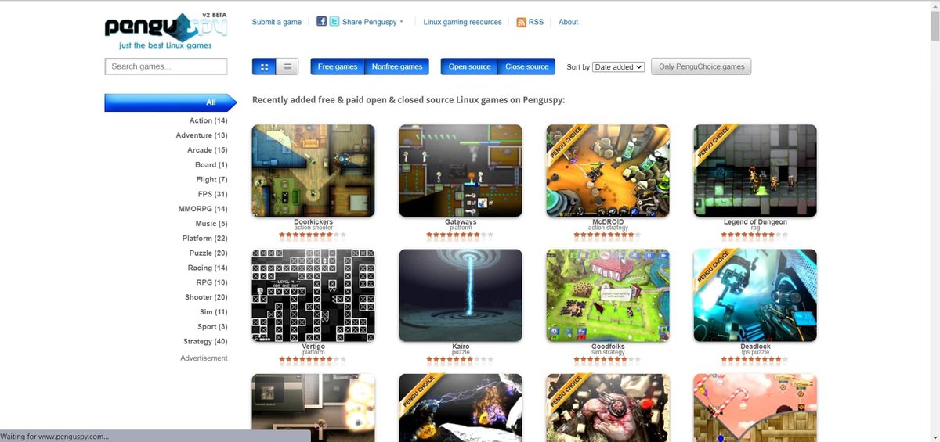
Task: Open the Submit a game link
Action: pos(277,22)
